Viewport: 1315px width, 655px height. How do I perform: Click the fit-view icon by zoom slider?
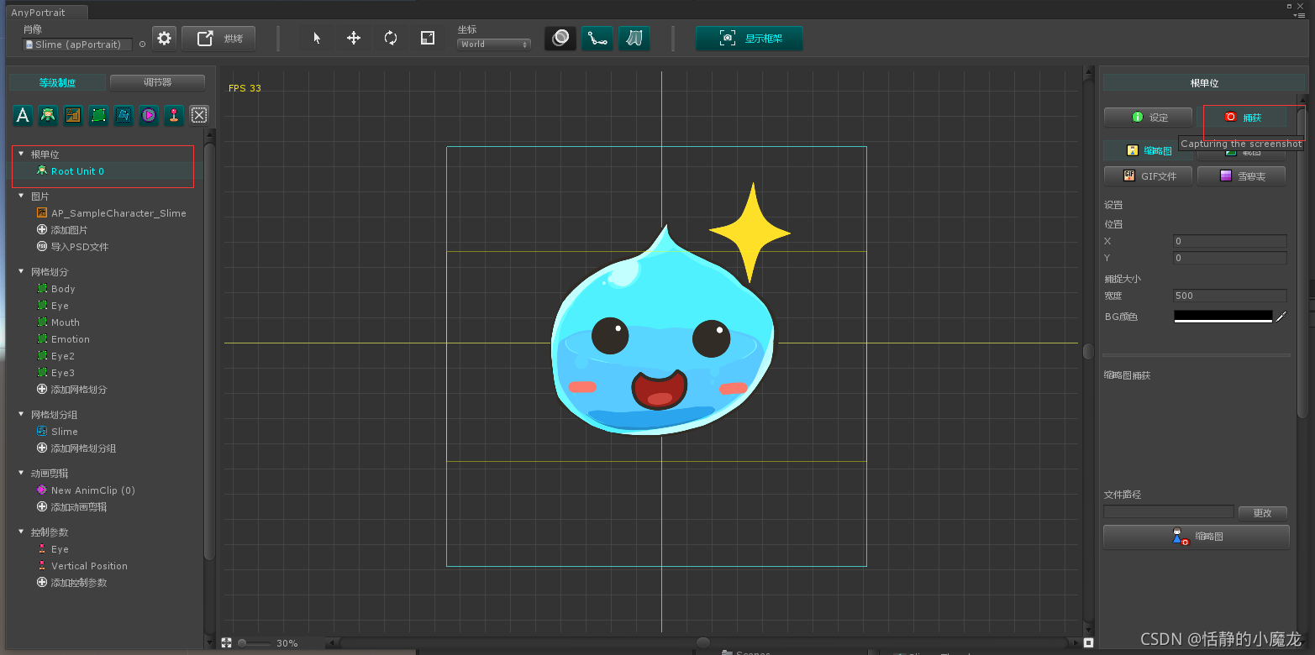(226, 642)
